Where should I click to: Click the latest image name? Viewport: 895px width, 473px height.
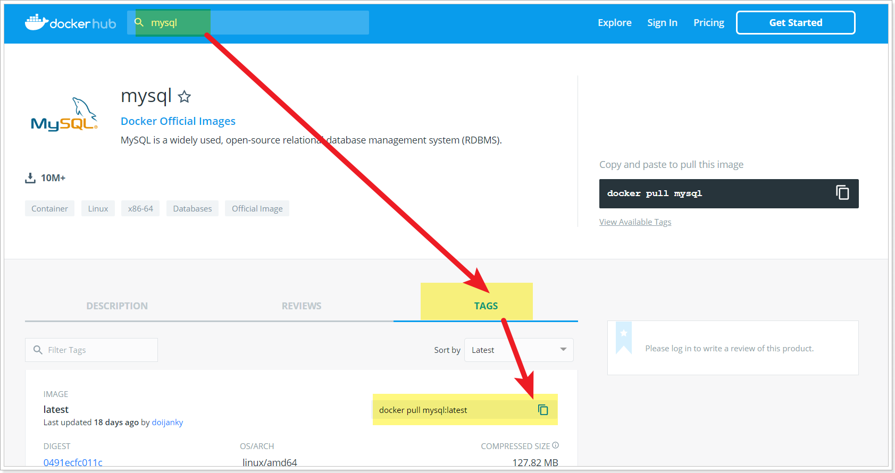pyautogui.click(x=56, y=410)
